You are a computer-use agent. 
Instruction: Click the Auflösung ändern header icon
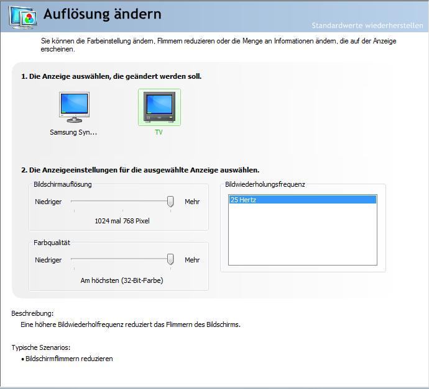pos(23,17)
